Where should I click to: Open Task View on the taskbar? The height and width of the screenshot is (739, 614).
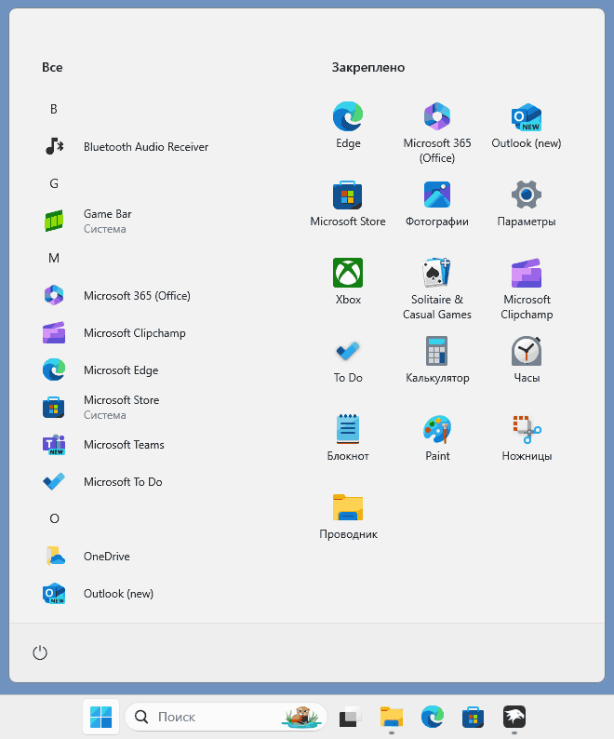350,717
